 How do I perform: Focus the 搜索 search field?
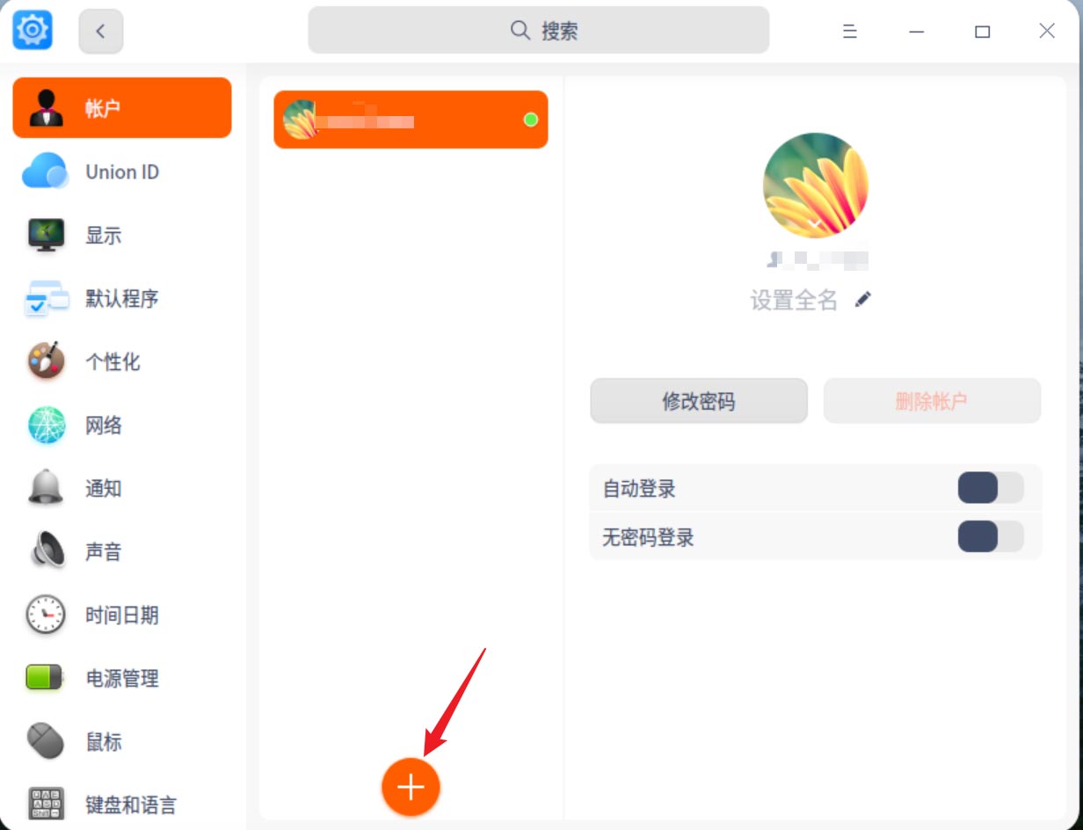pos(538,31)
